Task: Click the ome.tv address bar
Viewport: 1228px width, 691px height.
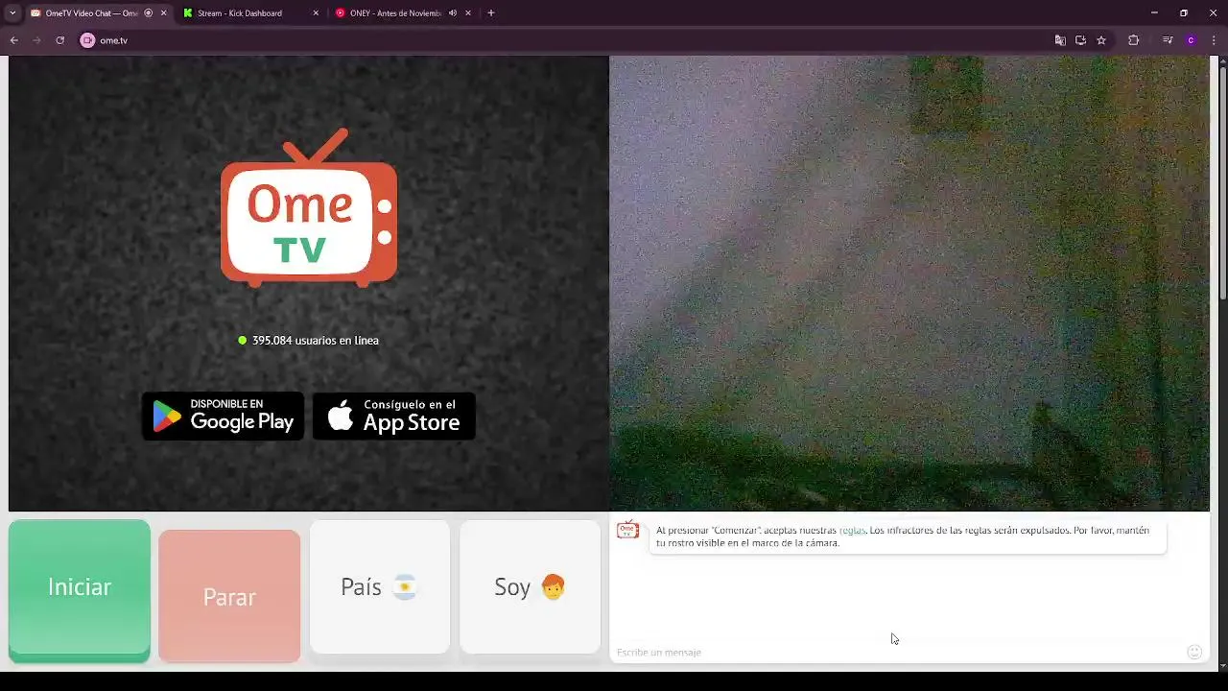Action: tap(566, 40)
